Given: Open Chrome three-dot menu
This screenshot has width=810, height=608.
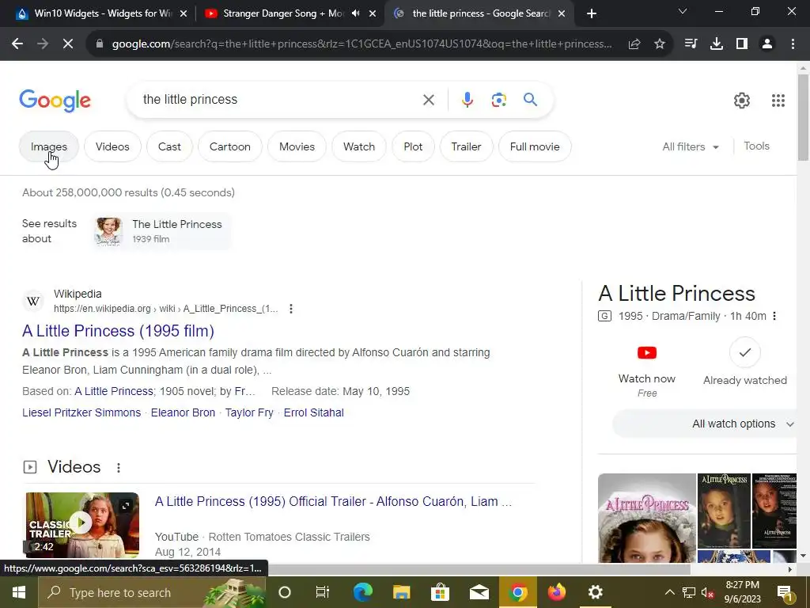Looking at the screenshot, I should point(793,44).
